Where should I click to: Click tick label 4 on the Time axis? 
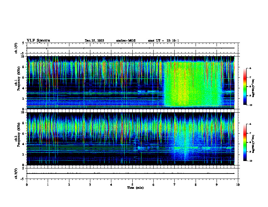coord(111,185)
